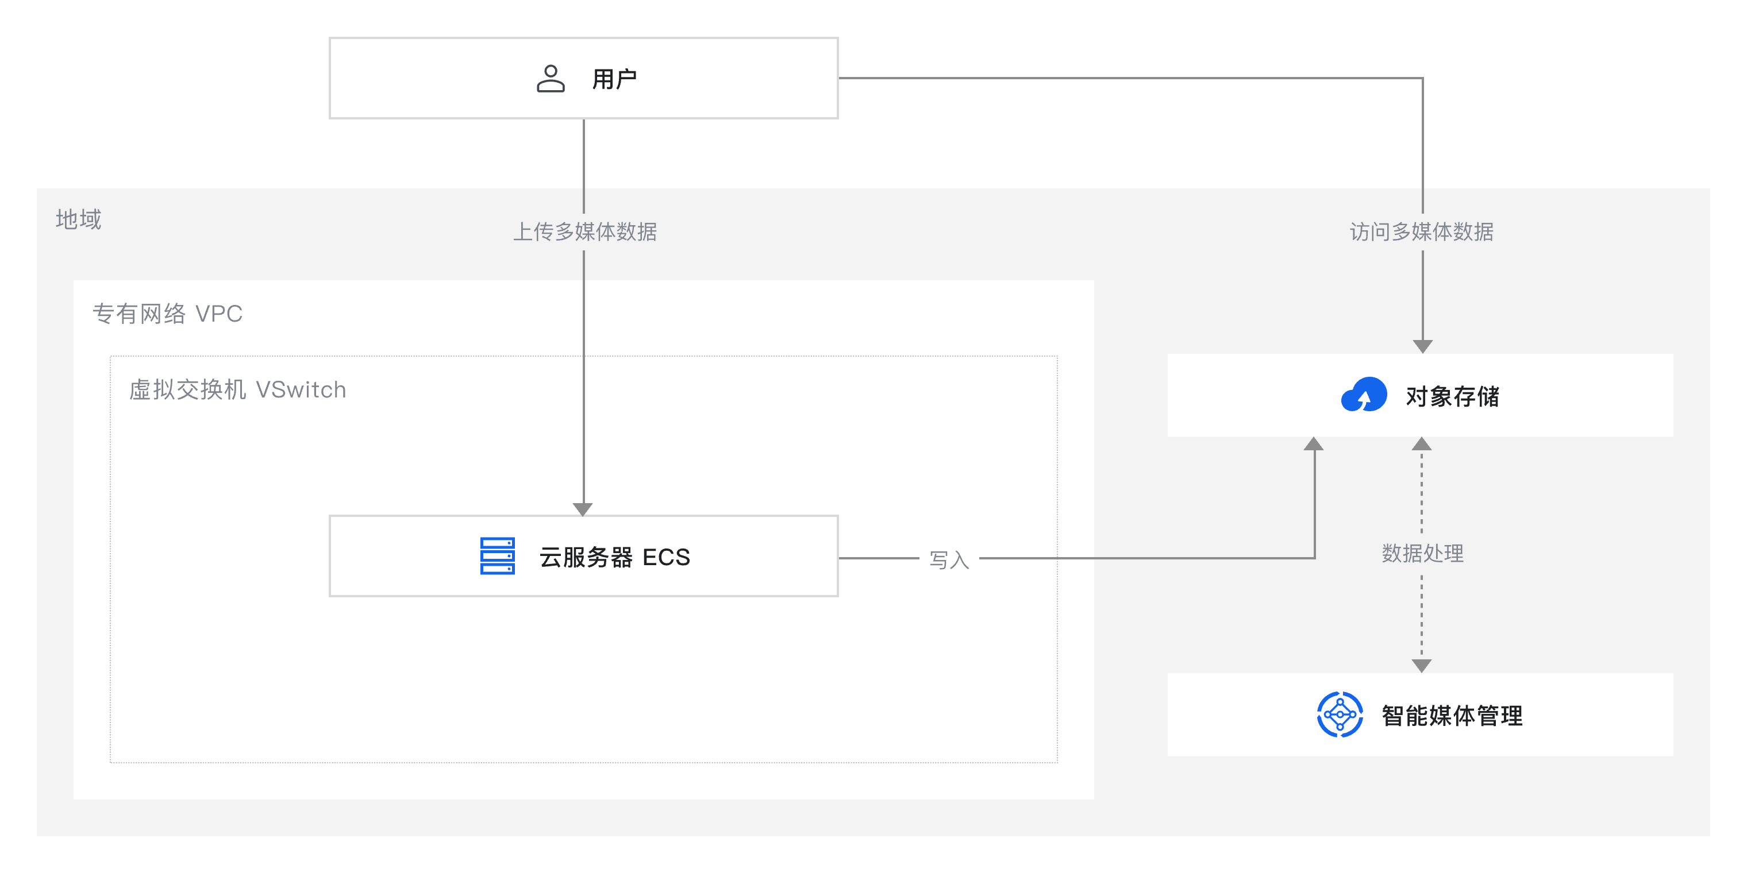
Task: Select the 对象存储 label
Action: click(x=1452, y=396)
